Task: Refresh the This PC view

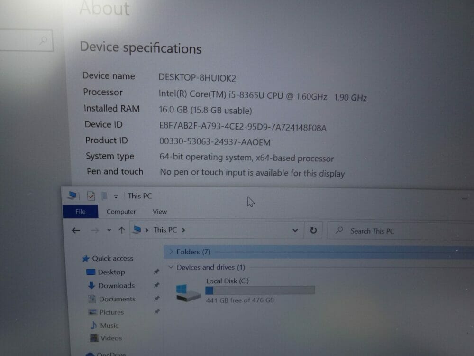Action: [x=313, y=230]
